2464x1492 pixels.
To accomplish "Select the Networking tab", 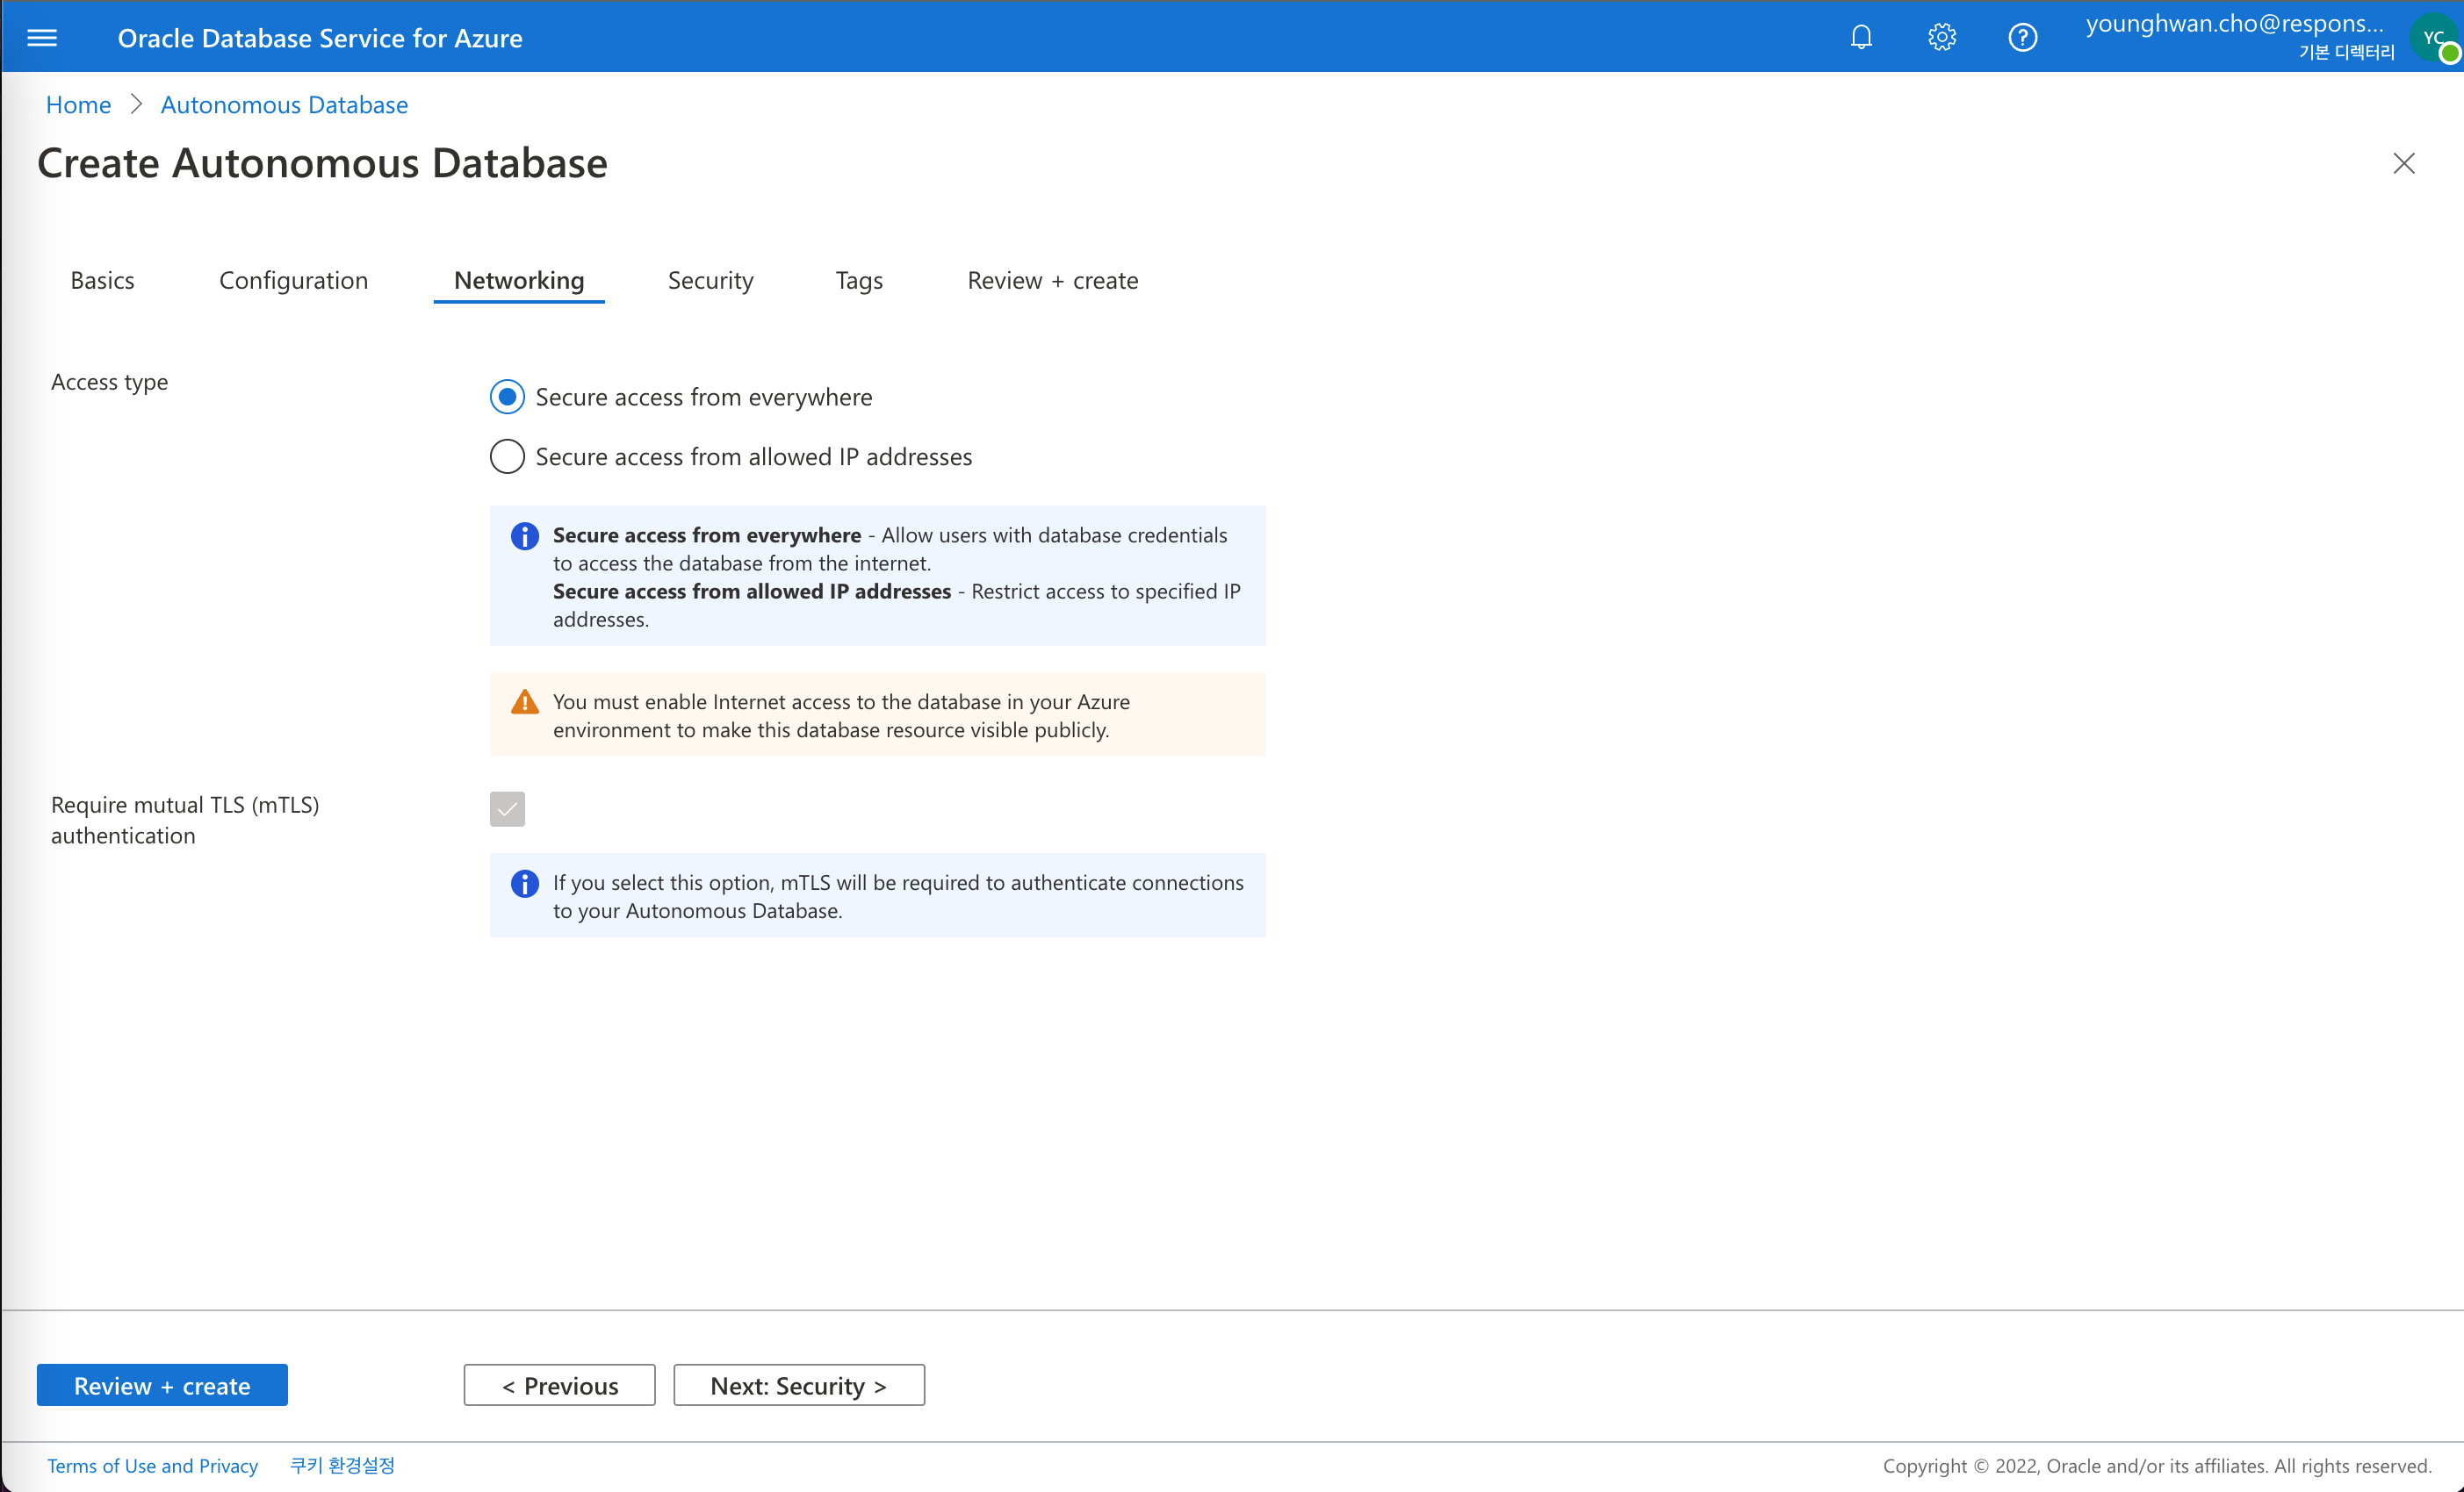I will pyautogui.click(x=519, y=281).
